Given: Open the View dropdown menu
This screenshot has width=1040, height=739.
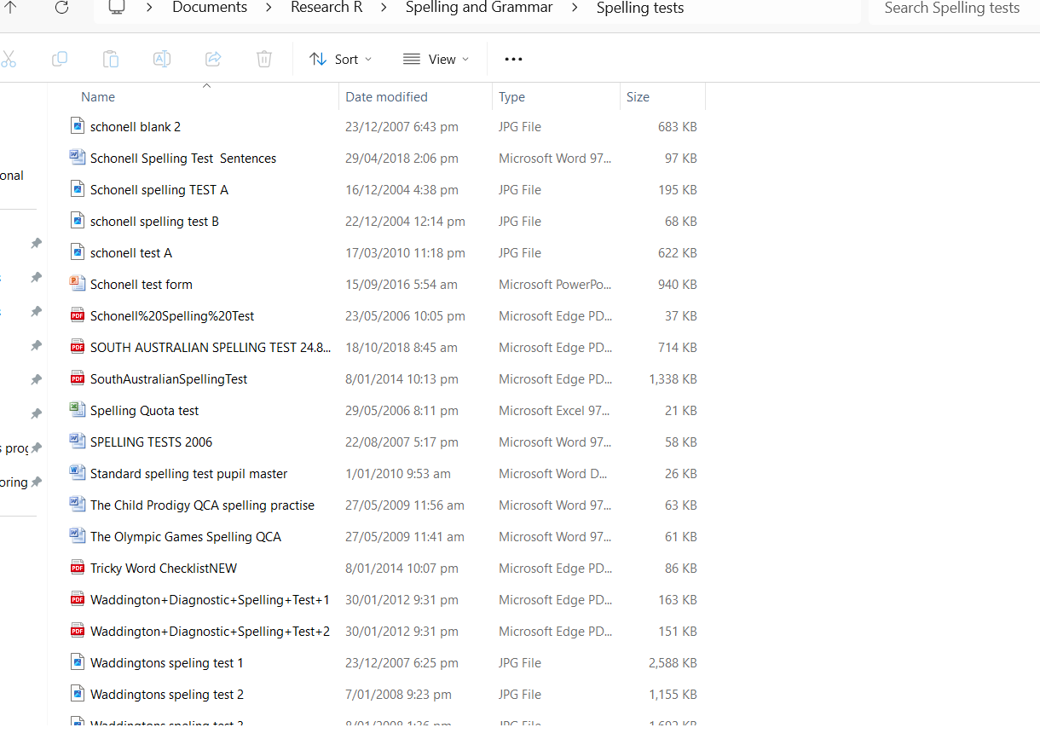Looking at the screenshot, I should coord(436,59).
